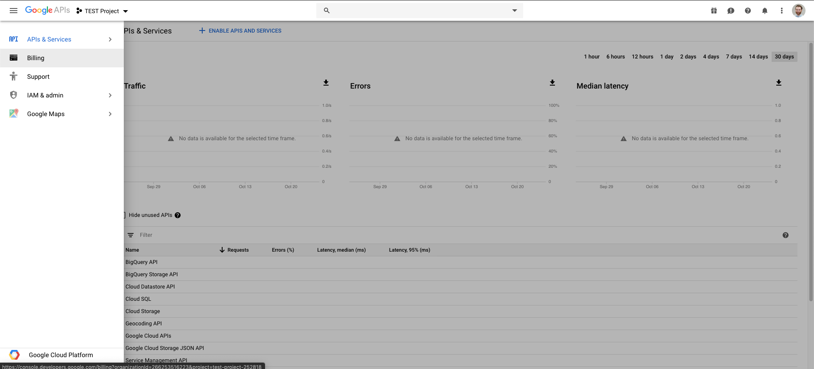Open the Geocoding API row
Viewport: 814px width, 369px height.
point(460,324)
